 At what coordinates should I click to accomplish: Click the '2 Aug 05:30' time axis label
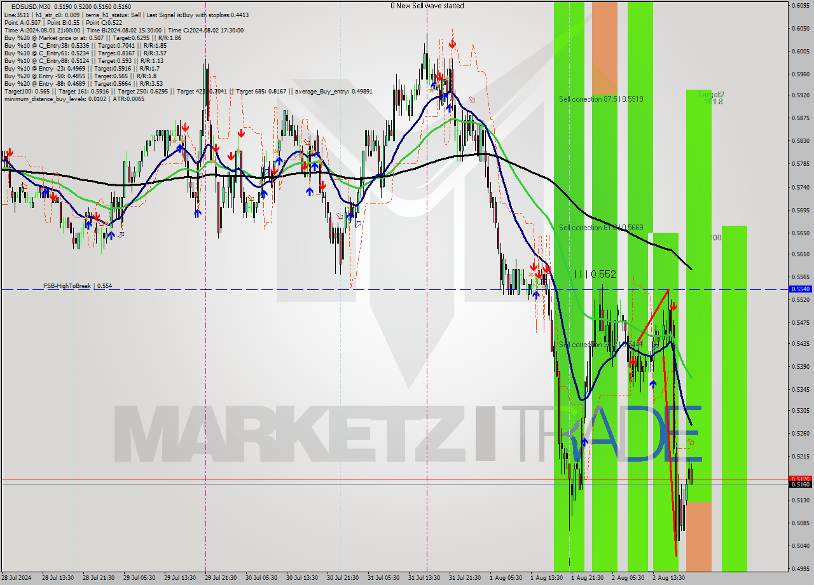628,578
